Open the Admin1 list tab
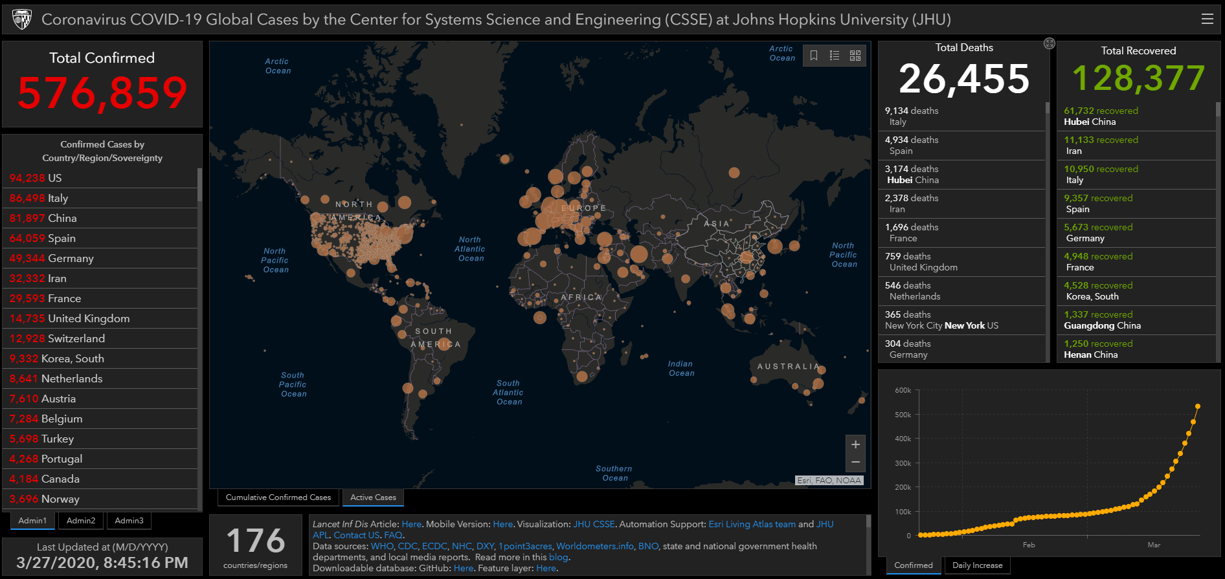The width and height of the screenshot is (1225, 579). (32, 521)
